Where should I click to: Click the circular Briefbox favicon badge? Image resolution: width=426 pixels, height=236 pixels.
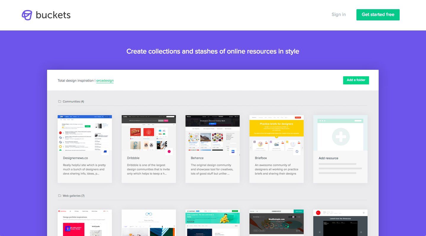tap(298, 151)
